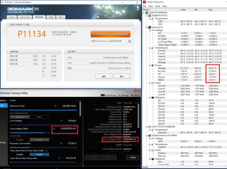This screenshot has width=227, height=169.
Task: Click the DESKTOP-SF8EDDQ computer icon in HWMonitor
Action: tap(147, 13)
